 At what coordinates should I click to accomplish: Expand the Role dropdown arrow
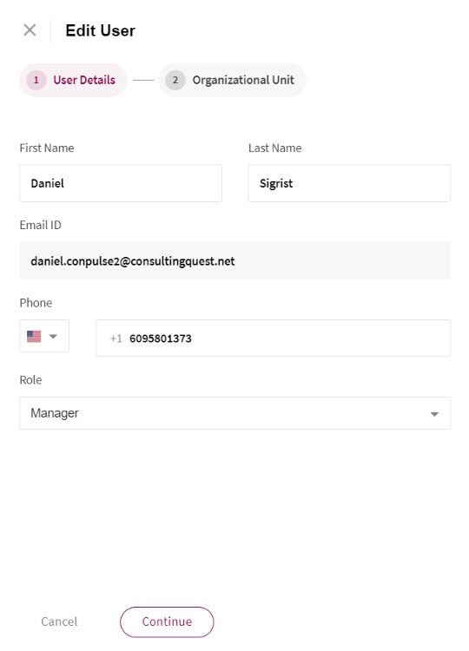[434, 414]
